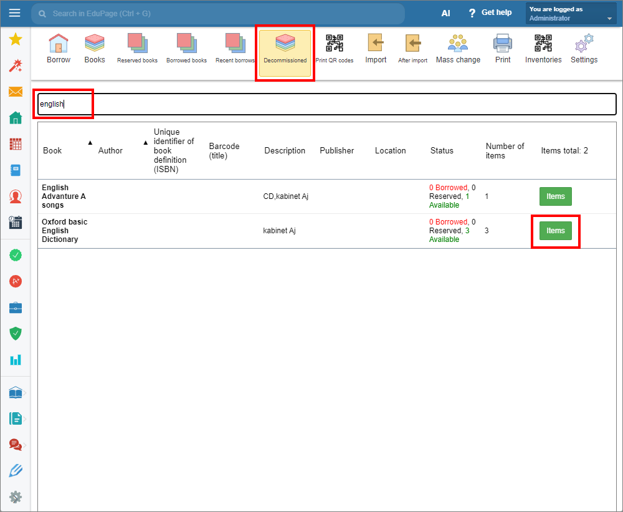Screen dimensions: 623x512
Task: Sort by Author column arrow
Action: (145, 143)
